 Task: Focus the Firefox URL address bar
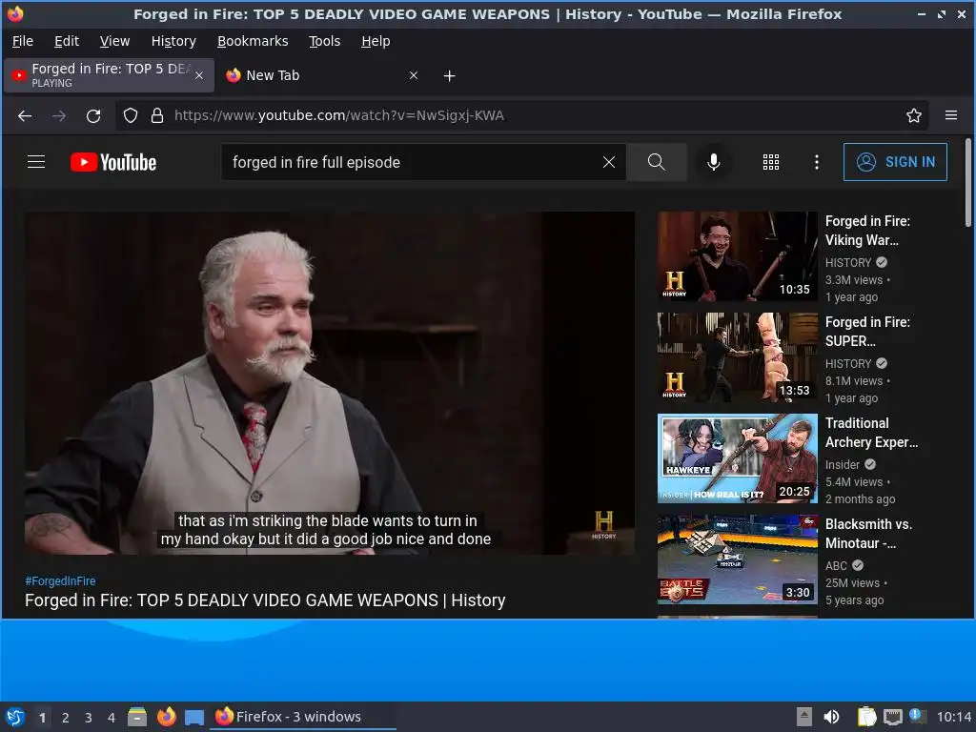point(523,115)
